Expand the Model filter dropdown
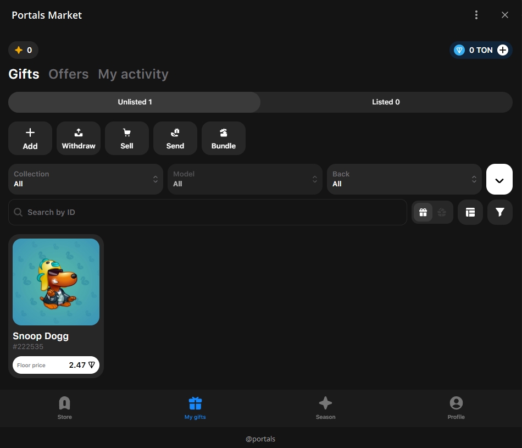The width and height of the screenshot is (522, 448). click(x=245, y=179)
